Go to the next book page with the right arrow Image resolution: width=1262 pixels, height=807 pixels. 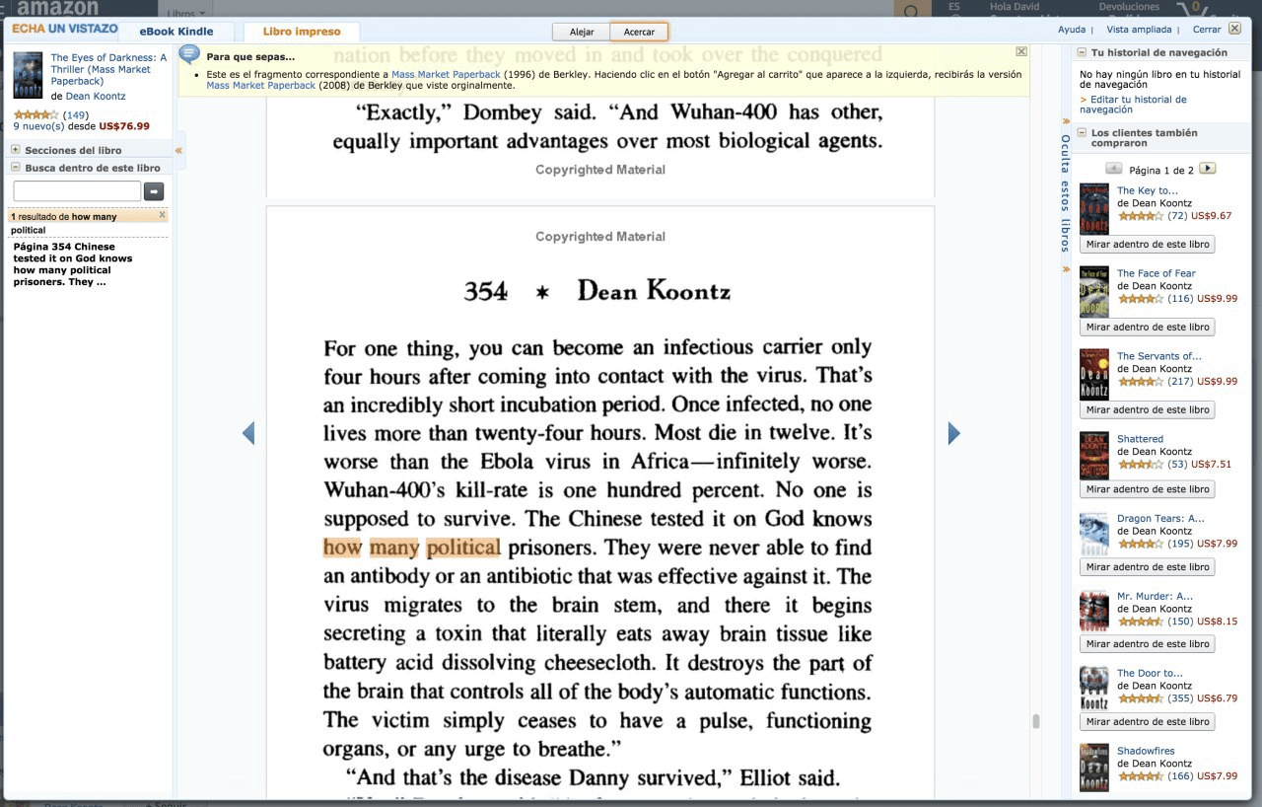[953, 432]
